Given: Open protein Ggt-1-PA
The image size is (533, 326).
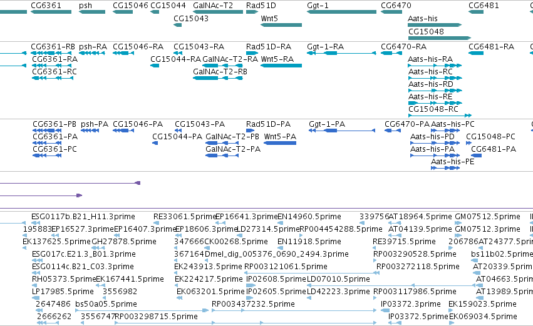Looking at the screenshot, I should [x=327, y=124].
